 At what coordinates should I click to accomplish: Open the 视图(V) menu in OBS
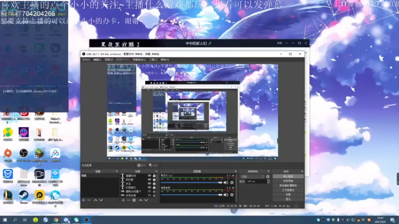(109, 60)
